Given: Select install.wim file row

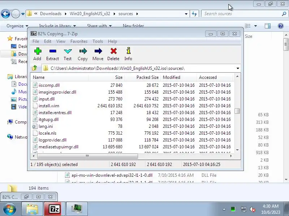Looking at the screenshot, I should click(132, 106).
